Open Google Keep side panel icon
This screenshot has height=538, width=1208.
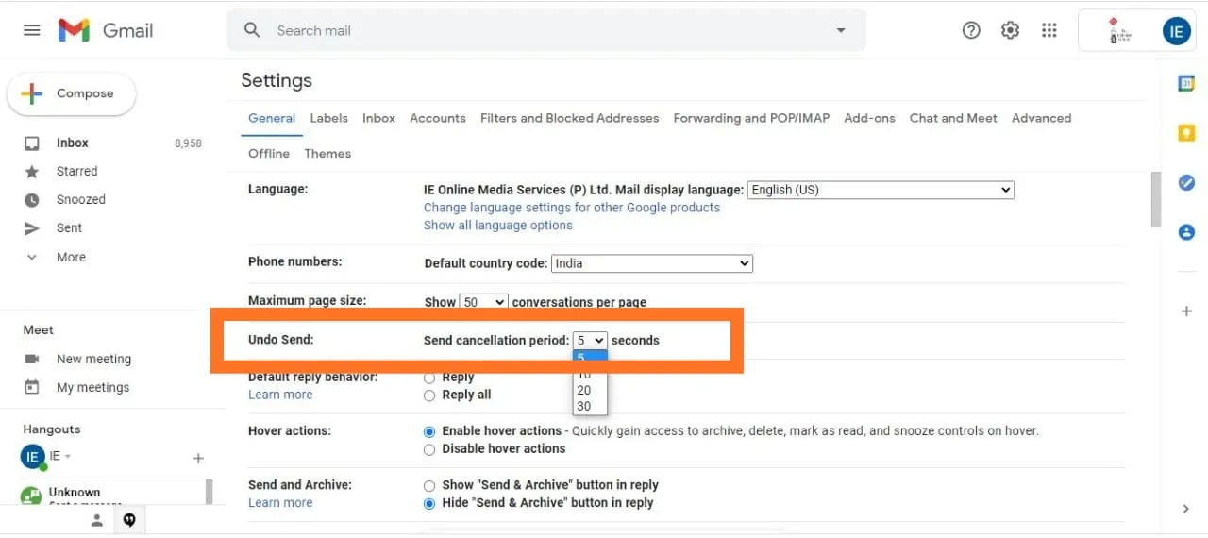tap(1186, 133)
